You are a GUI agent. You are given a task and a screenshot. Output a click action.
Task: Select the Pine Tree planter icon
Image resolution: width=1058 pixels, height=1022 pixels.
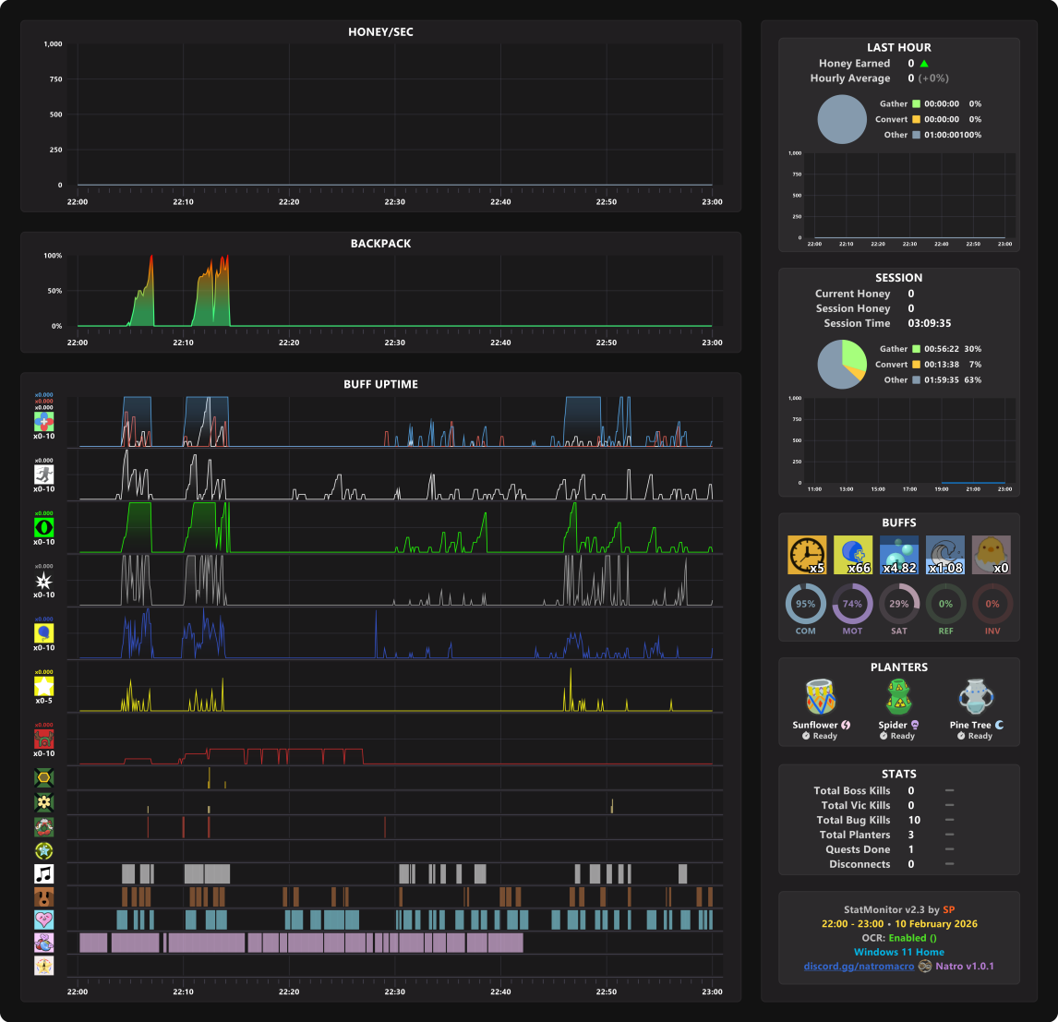coord(976,697)
